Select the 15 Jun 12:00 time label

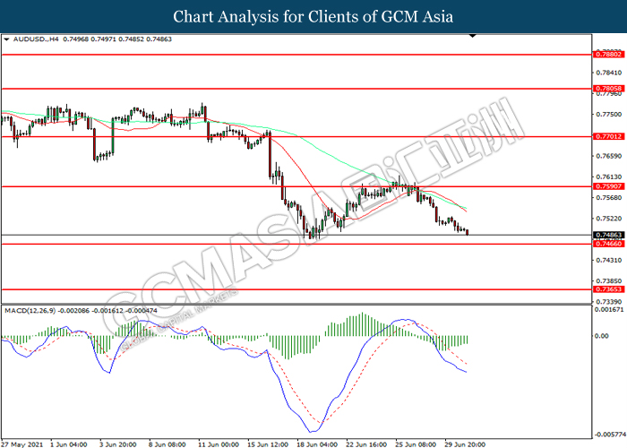[x=266, y=443]
